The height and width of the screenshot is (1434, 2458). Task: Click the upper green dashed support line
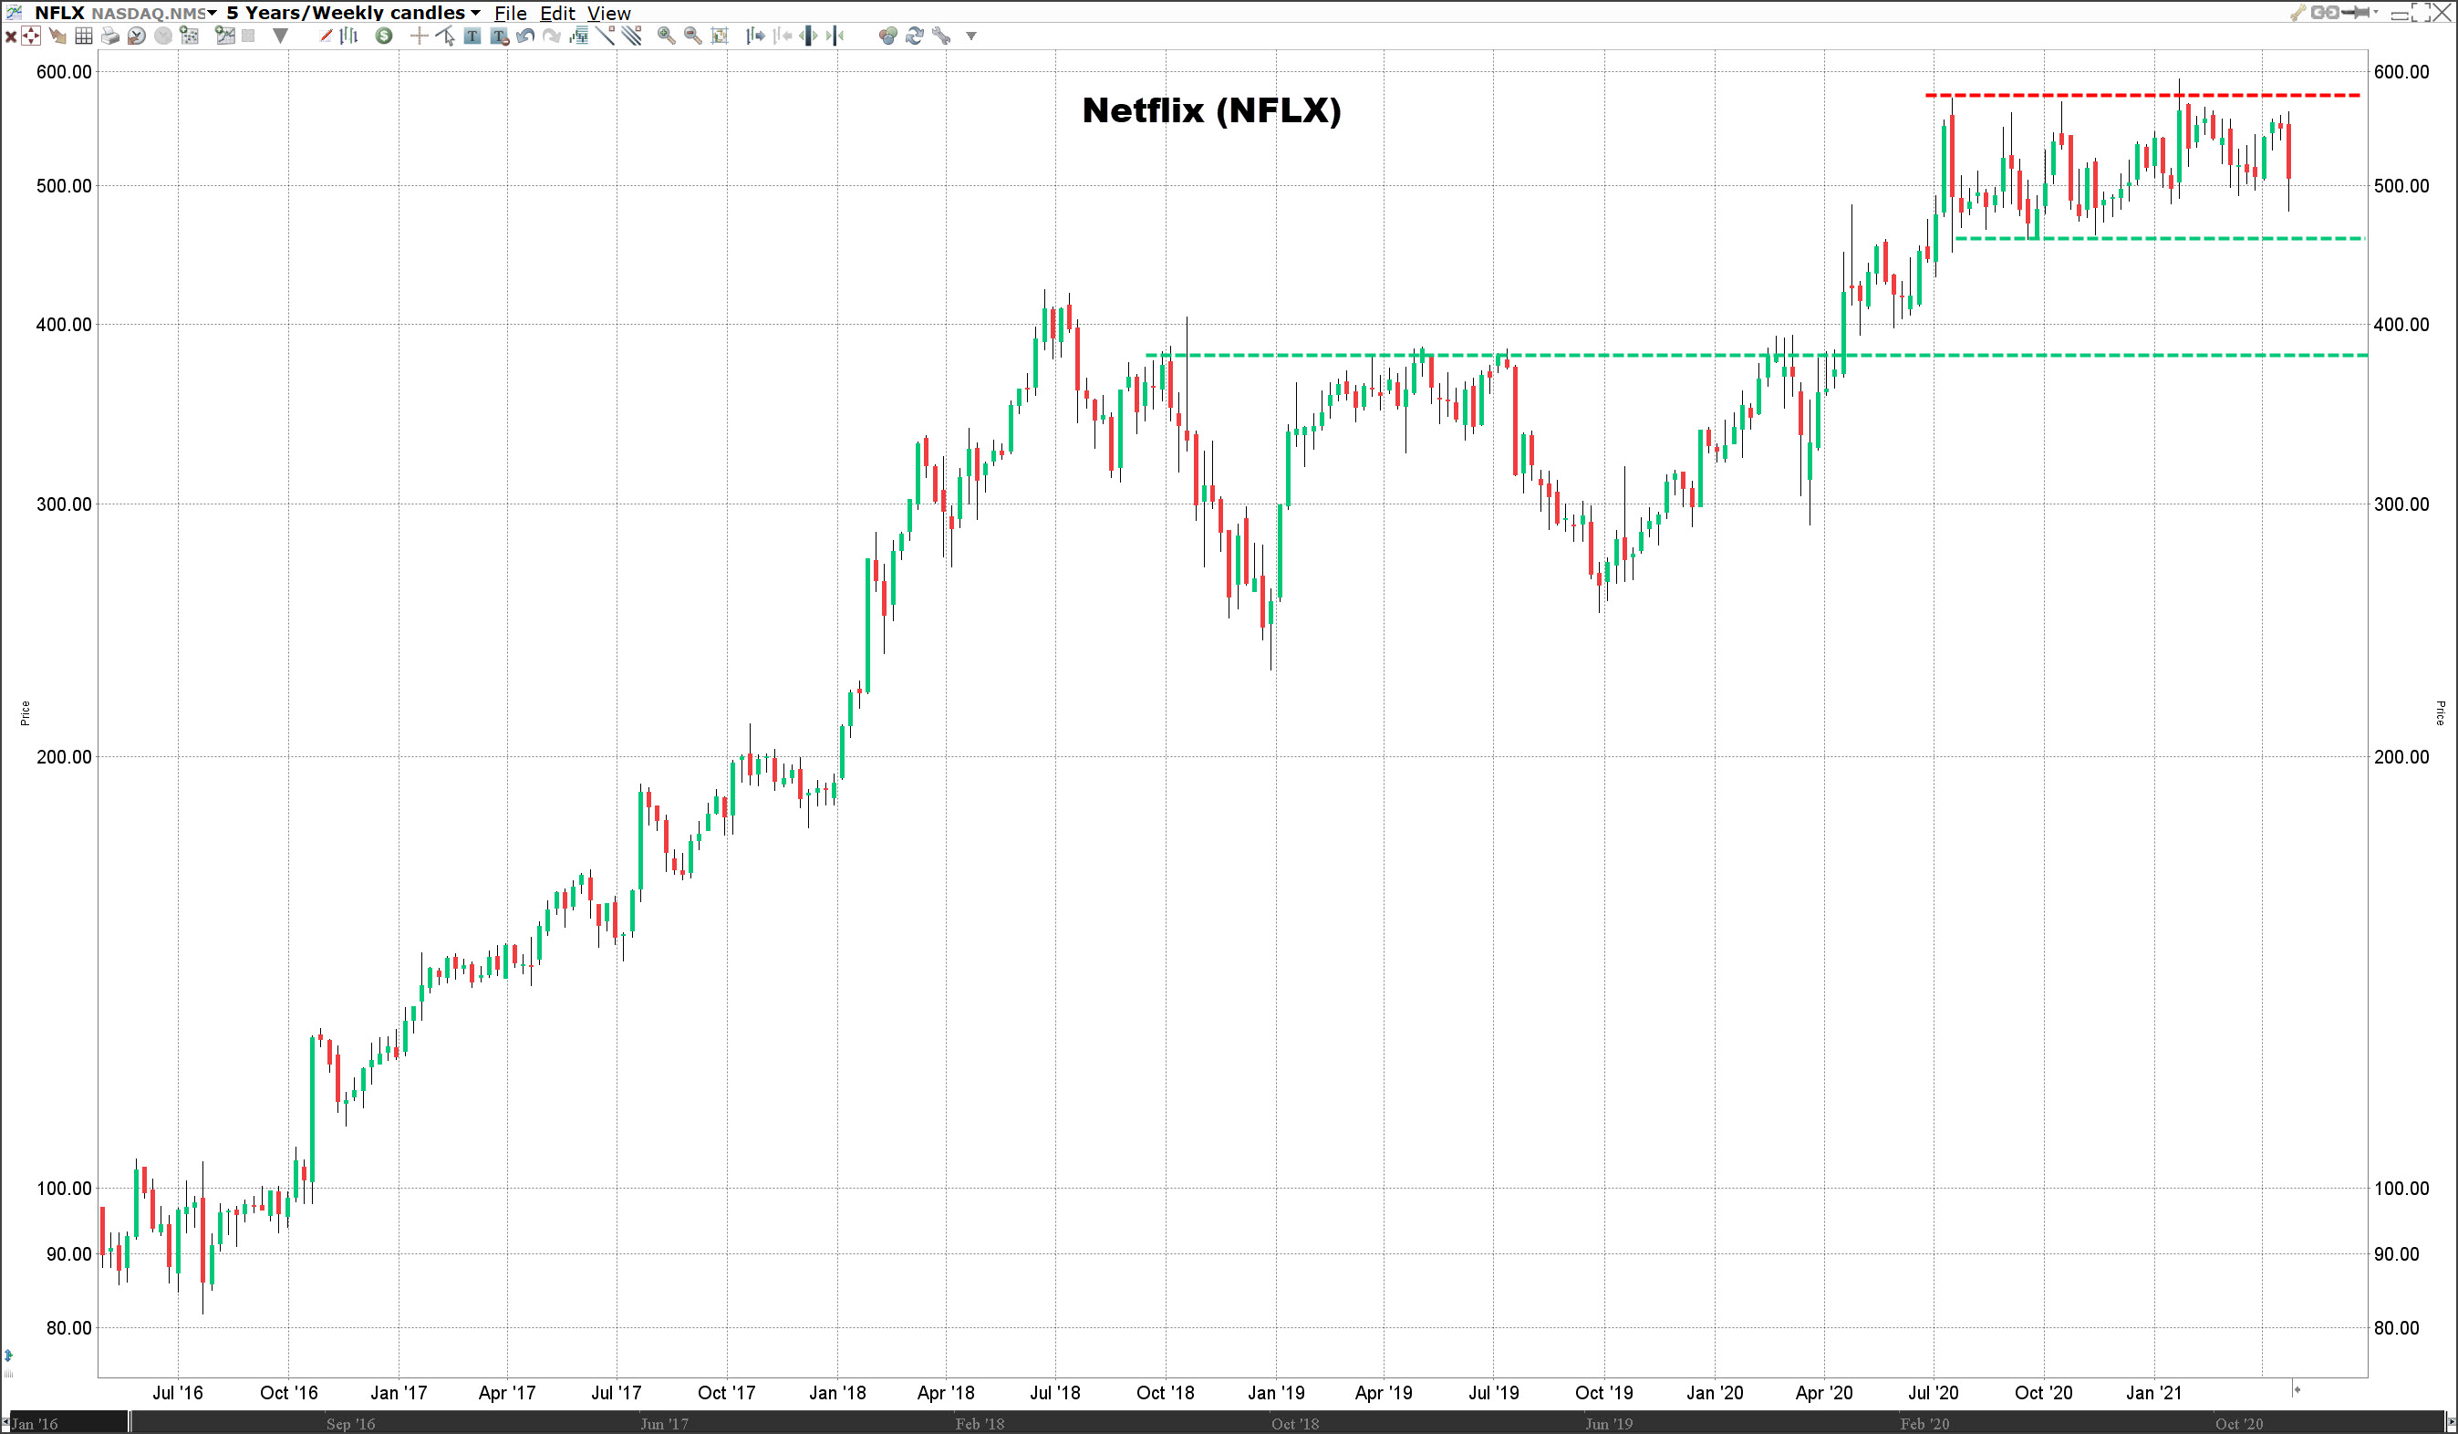tap(2161, 238)
